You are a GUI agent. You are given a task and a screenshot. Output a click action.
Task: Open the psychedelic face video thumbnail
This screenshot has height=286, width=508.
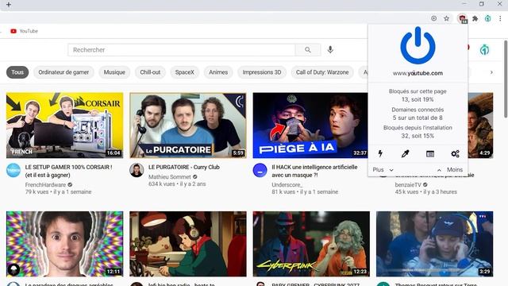click(65, 244)
